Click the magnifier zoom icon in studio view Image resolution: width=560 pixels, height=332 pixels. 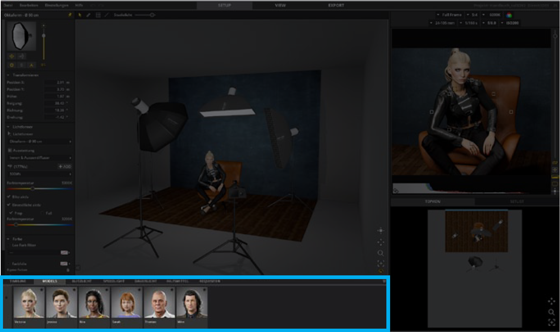(380, 253)
